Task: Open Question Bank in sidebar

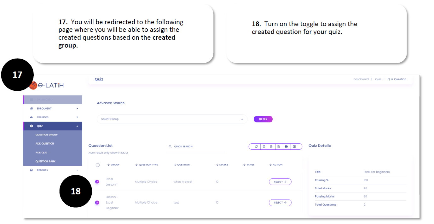Action: [45, 161]
